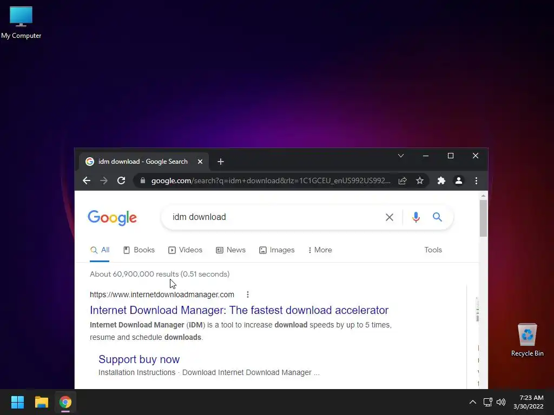Viewport: 554px width, 415px height.
Task: Minimize the Chrome window
Action: (x=426, y=156)
